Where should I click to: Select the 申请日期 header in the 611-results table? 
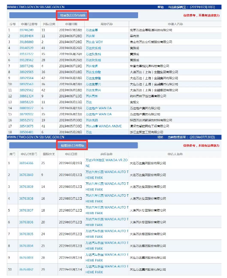[x=71, y=154]
